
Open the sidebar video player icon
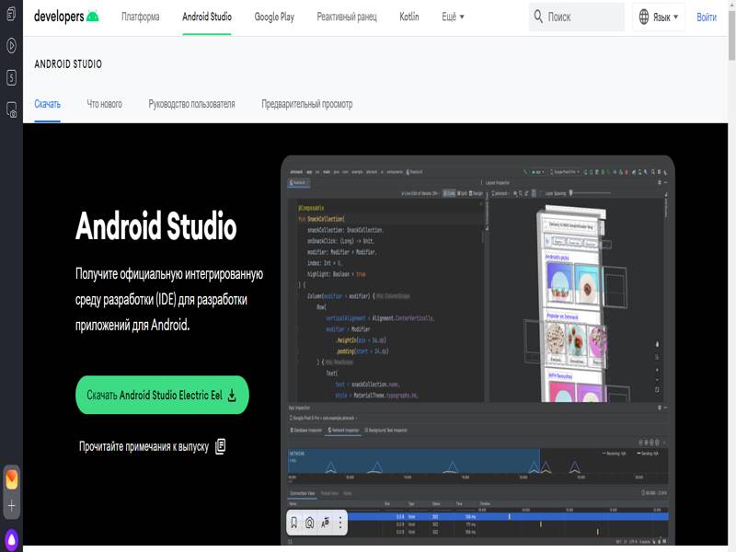[11, 45]
